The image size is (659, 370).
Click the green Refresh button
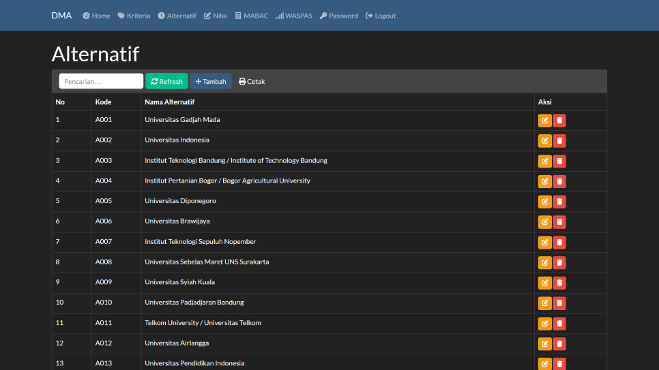coord(167,81)
